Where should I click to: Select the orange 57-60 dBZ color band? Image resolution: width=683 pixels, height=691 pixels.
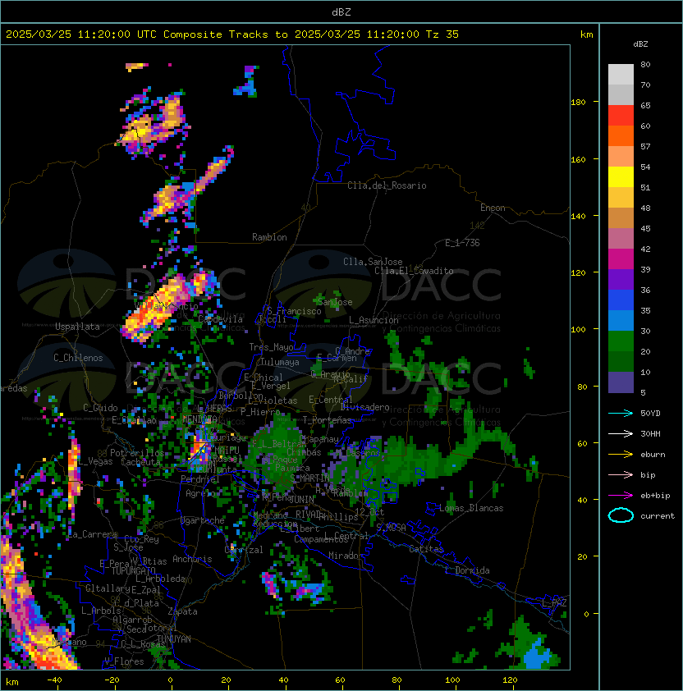tap(621, 136)
